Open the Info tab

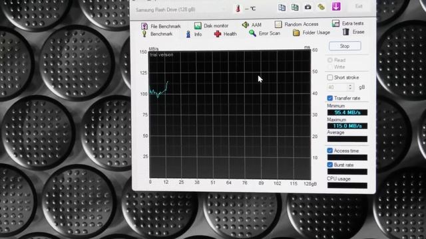point(194,34)
